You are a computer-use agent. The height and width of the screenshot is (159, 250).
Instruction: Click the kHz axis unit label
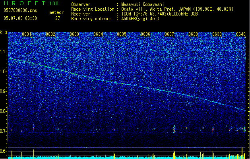click(x=4, y=32)
